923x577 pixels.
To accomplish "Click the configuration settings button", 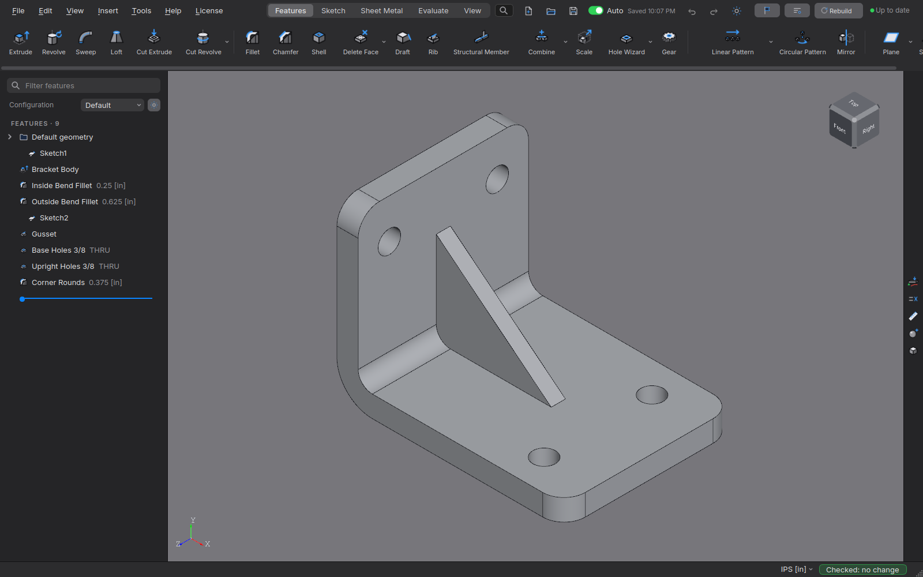I will [154, 105].
